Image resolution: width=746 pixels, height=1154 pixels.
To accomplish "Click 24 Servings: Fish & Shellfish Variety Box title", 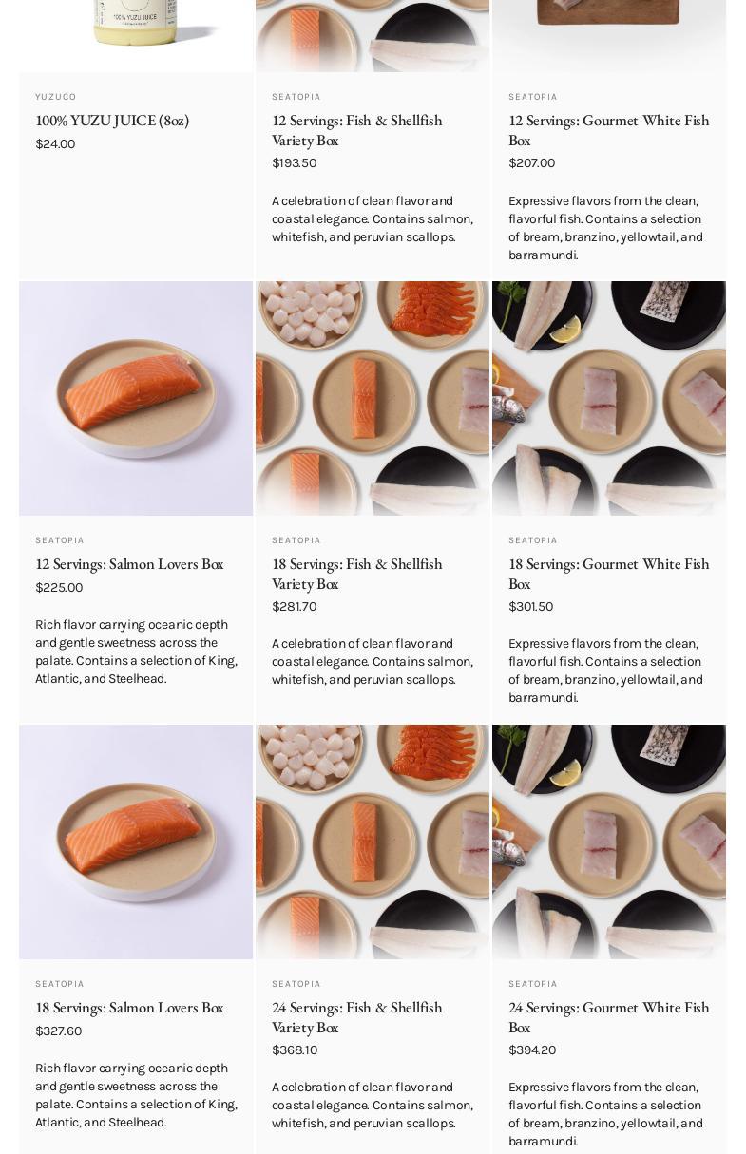I will point(356,1017).
